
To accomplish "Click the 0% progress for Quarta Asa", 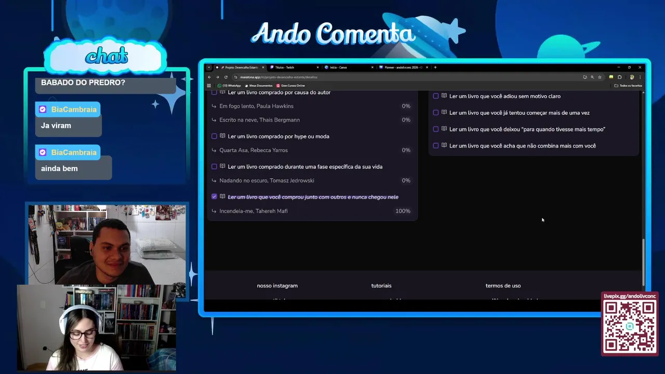I will pyautogui.click(x=406, y=150).
